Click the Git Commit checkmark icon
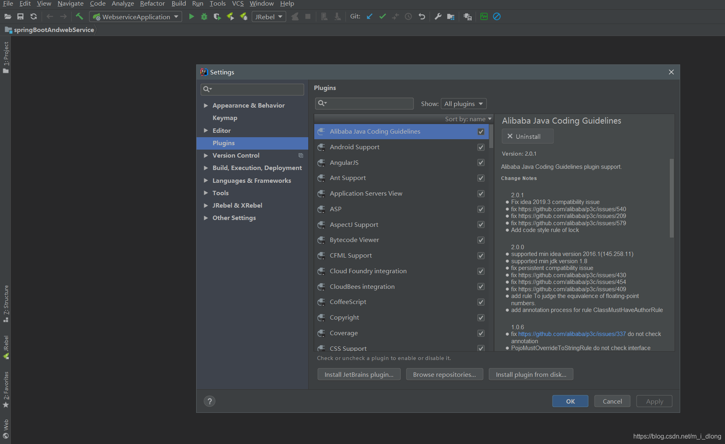The image size is (725, 444). click(x=383, y=16)
